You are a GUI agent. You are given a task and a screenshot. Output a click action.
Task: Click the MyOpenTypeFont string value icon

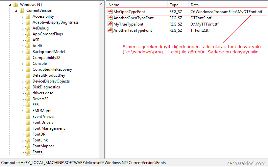[110, 11]
